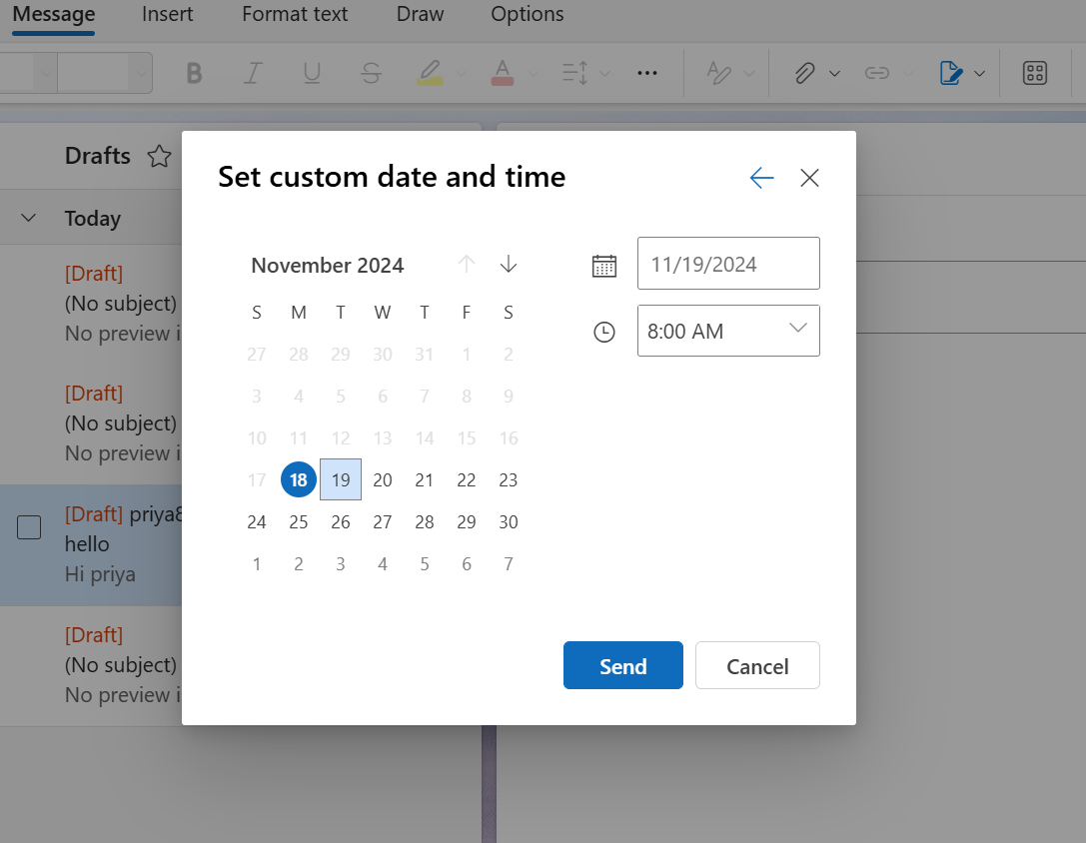This screenshot has width=1086, height=843.
Task: Click the Send button
Action: 622,665
